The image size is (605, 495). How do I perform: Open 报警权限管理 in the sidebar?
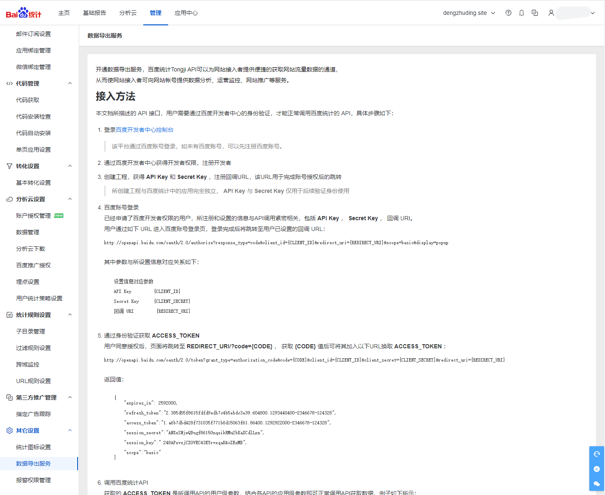point(33,480)
